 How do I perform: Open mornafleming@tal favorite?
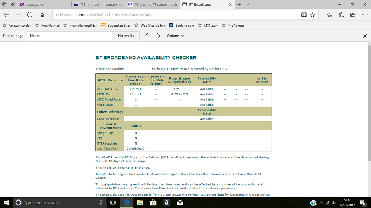(x=80, y=26)
